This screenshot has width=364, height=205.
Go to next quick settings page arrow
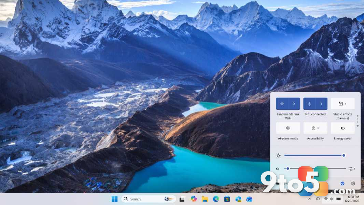pos(358,126)
